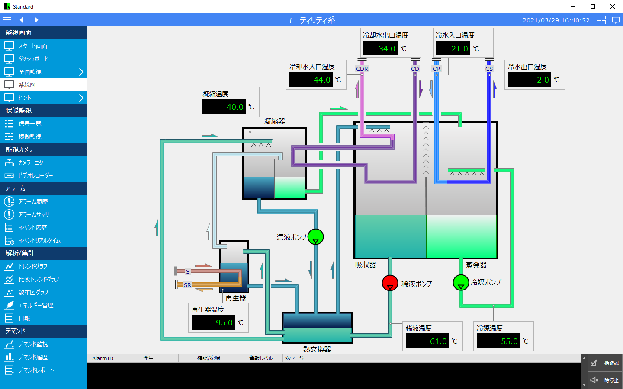This screenshot has width=623, height=389.
Task: Select 系統図 menu item
Action: coord(43,85)
